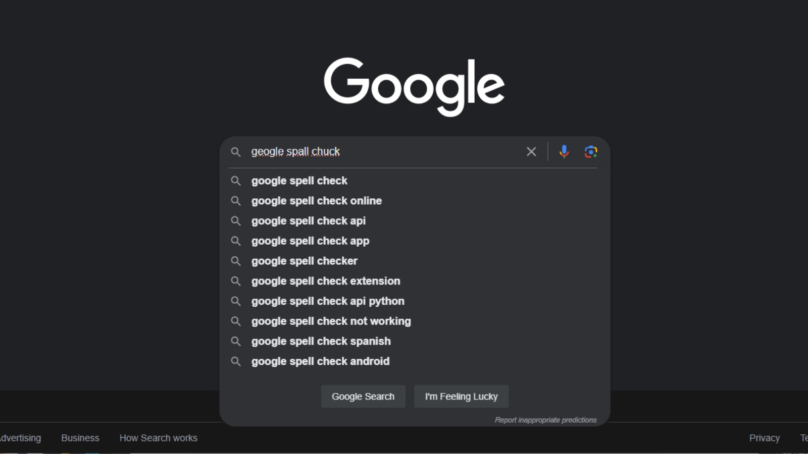Select suggestion 'google spell check online'
808x454 pixels.
[x=316, y=200]
